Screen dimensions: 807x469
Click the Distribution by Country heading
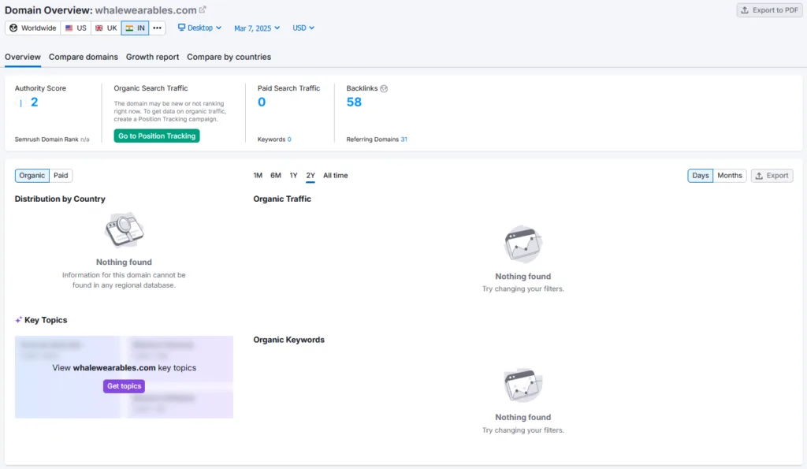pos(60,199)
